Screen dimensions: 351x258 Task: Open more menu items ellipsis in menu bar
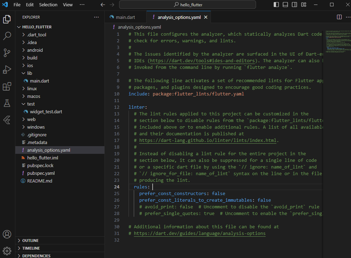(x=82, y=5)
